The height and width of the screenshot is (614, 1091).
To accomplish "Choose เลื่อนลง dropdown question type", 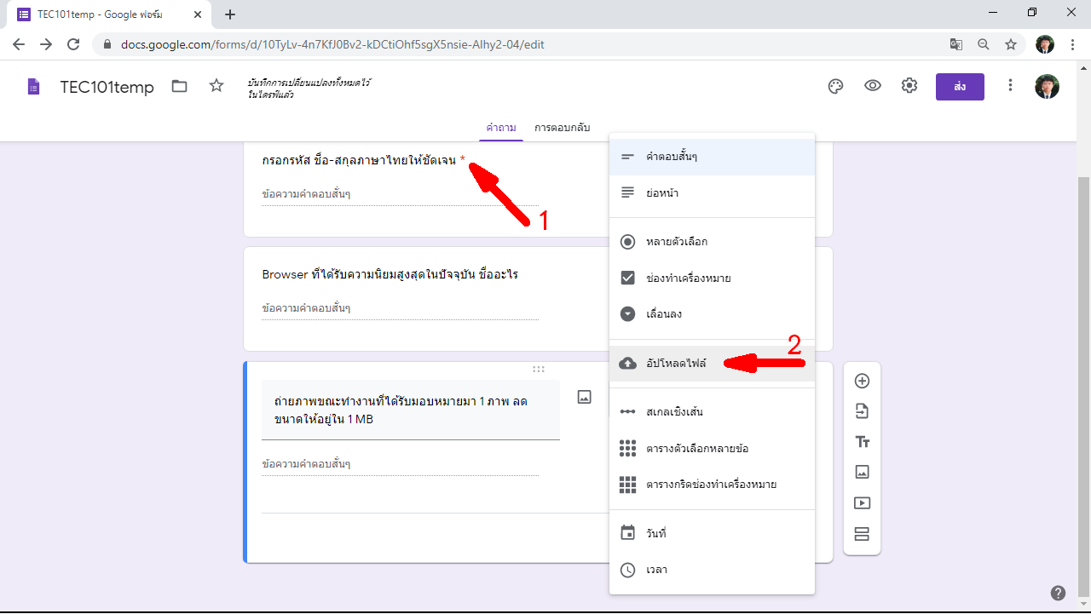I will (x=663, y=314).
